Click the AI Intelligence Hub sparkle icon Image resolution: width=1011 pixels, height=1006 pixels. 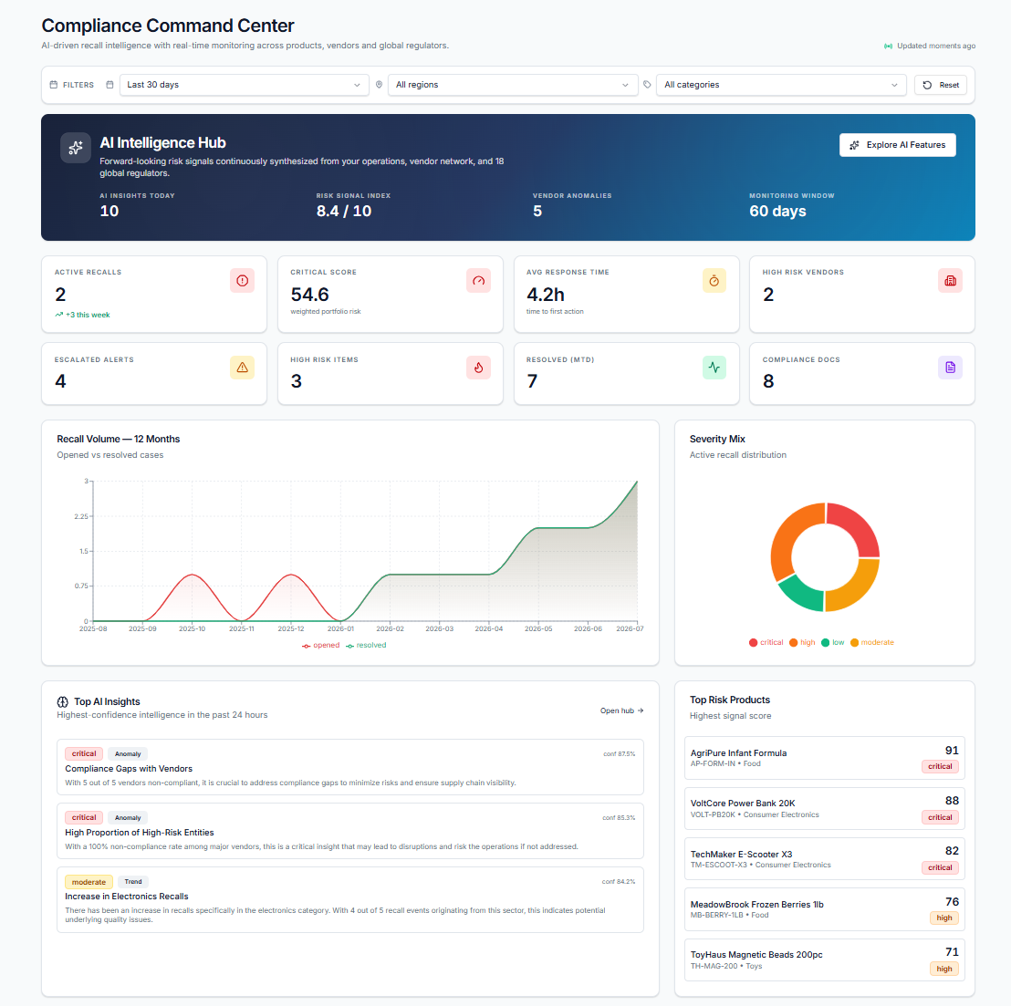tap(76, 148)
